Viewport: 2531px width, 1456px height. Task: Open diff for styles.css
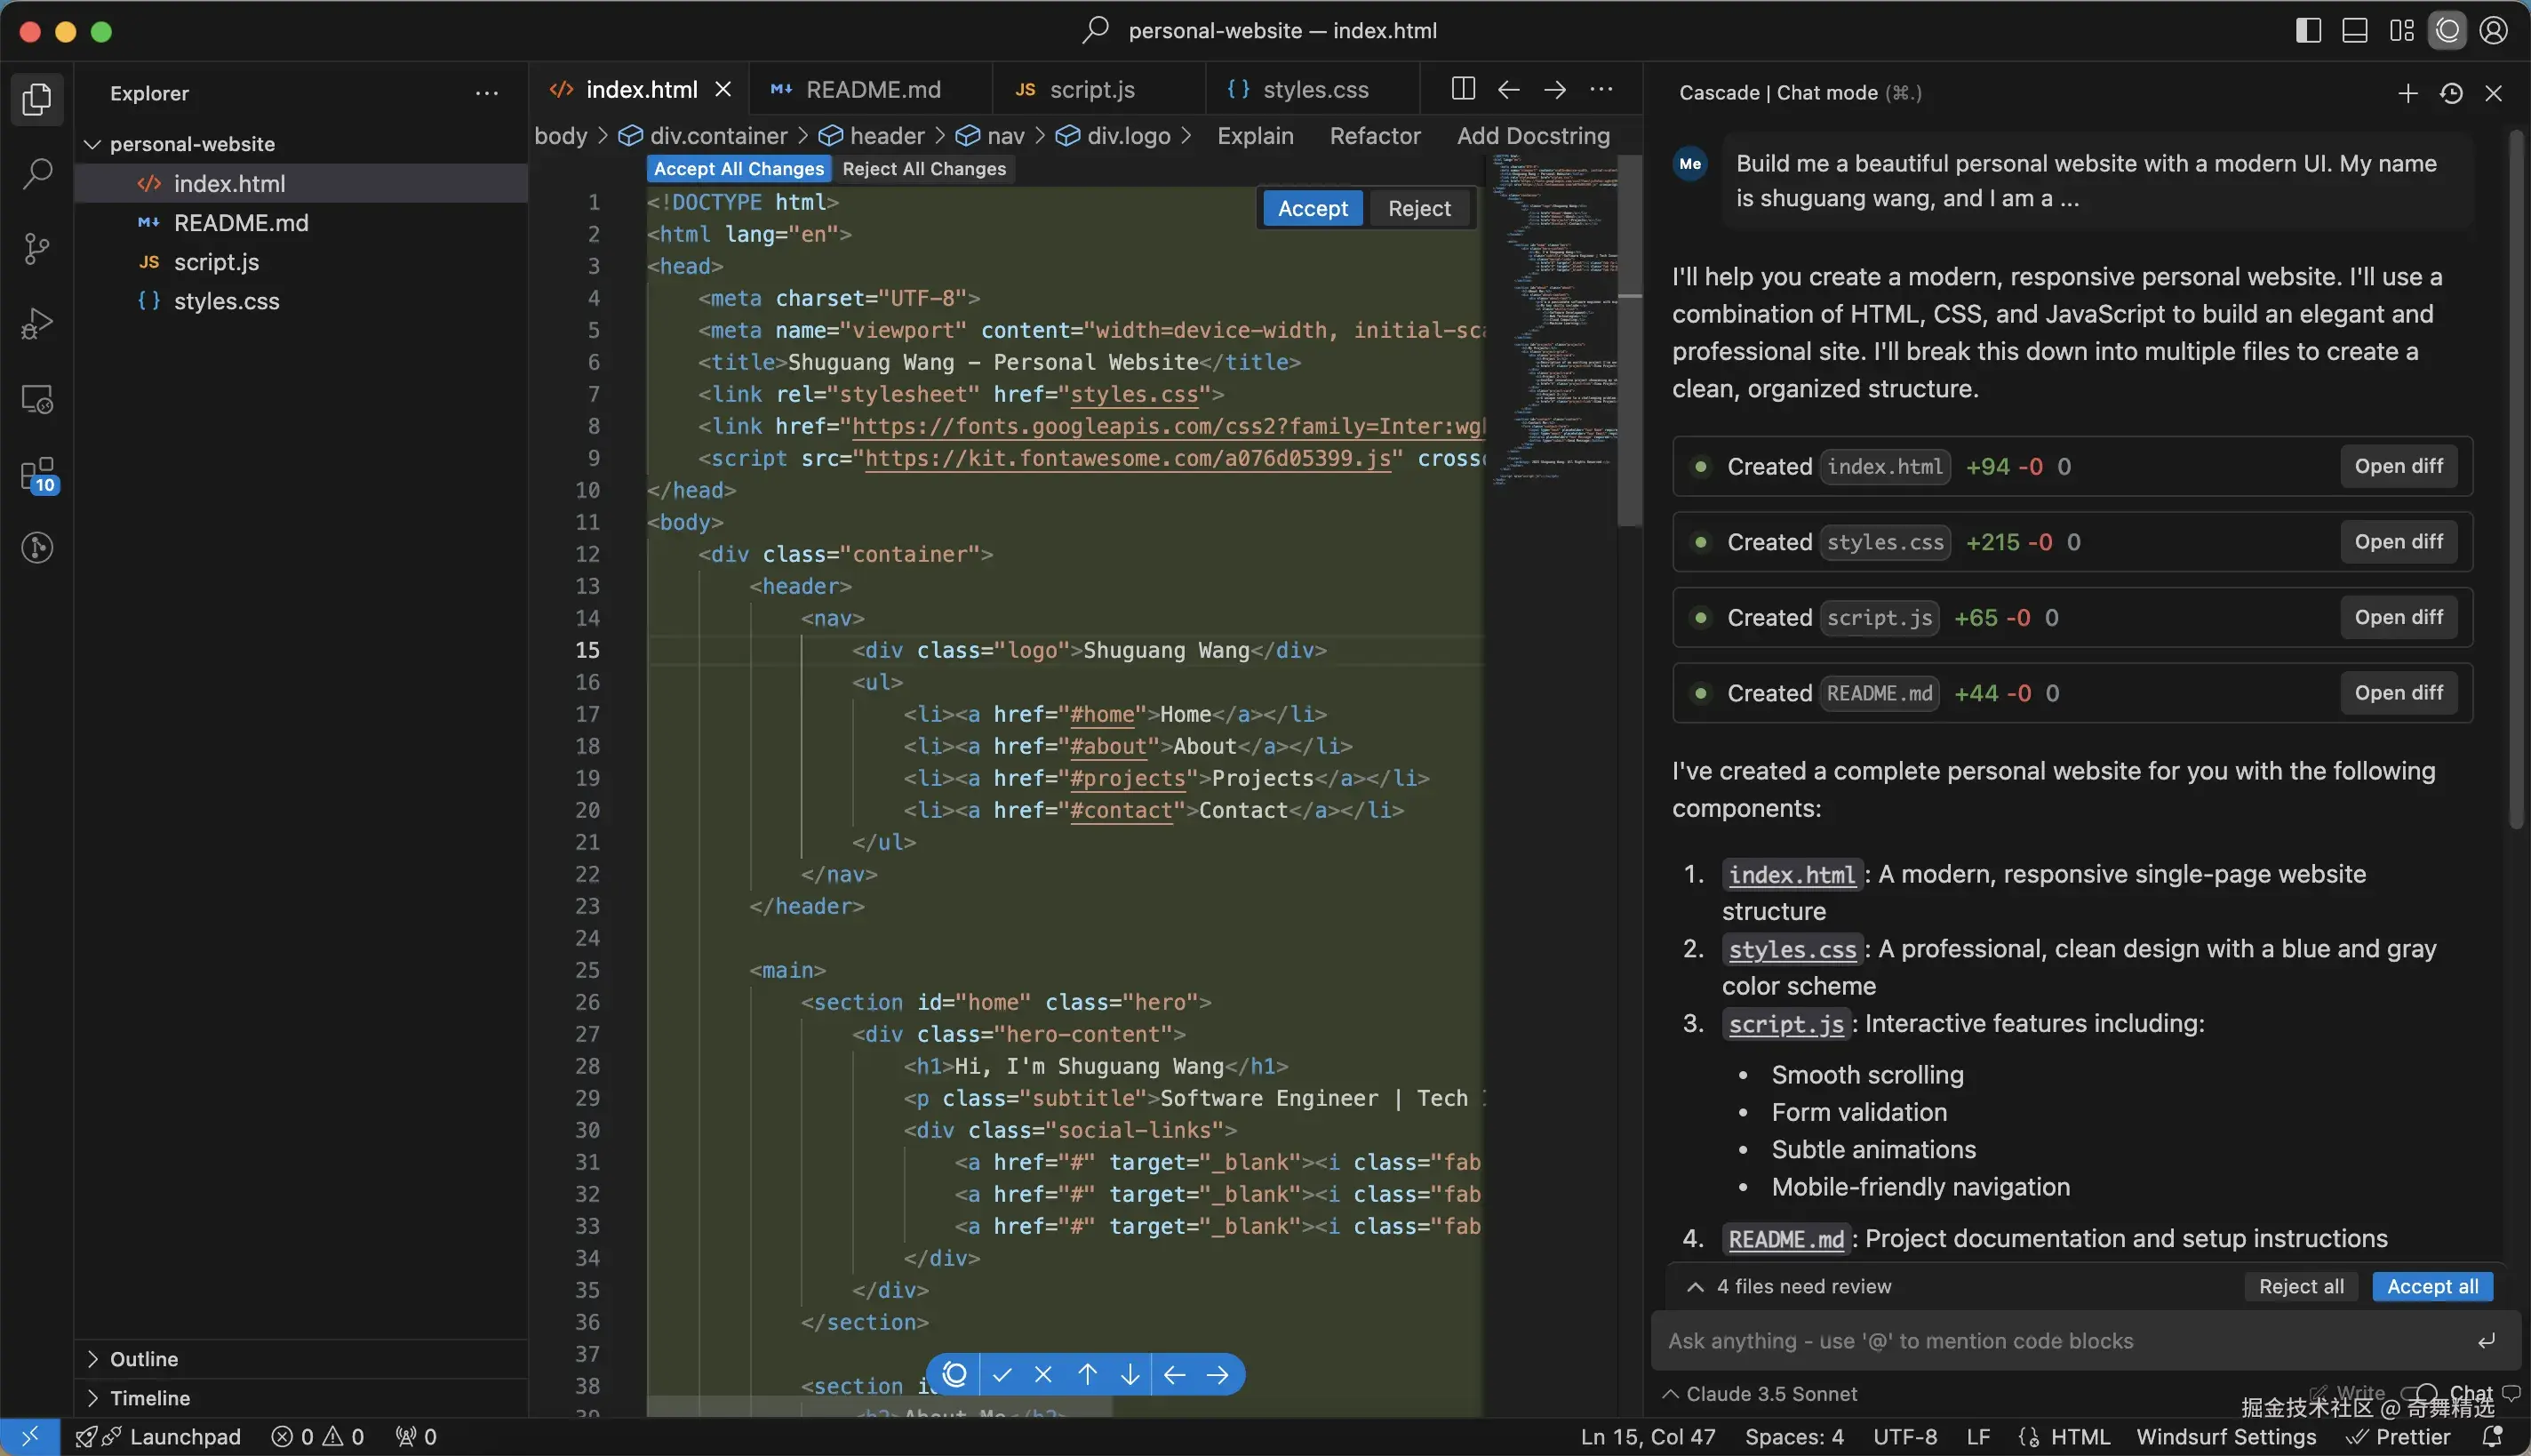[x=2398, y=542]
